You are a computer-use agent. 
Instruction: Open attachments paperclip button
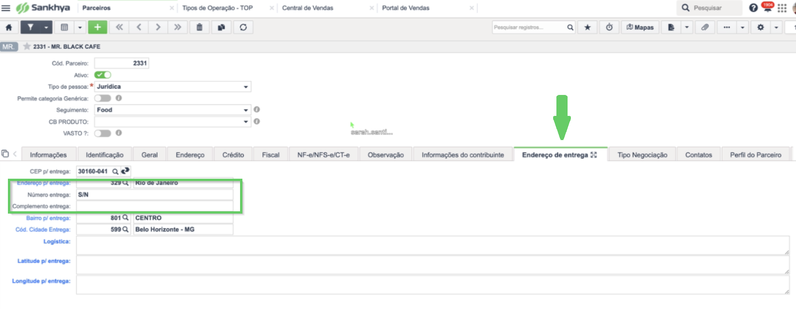(x=705, y=27)
